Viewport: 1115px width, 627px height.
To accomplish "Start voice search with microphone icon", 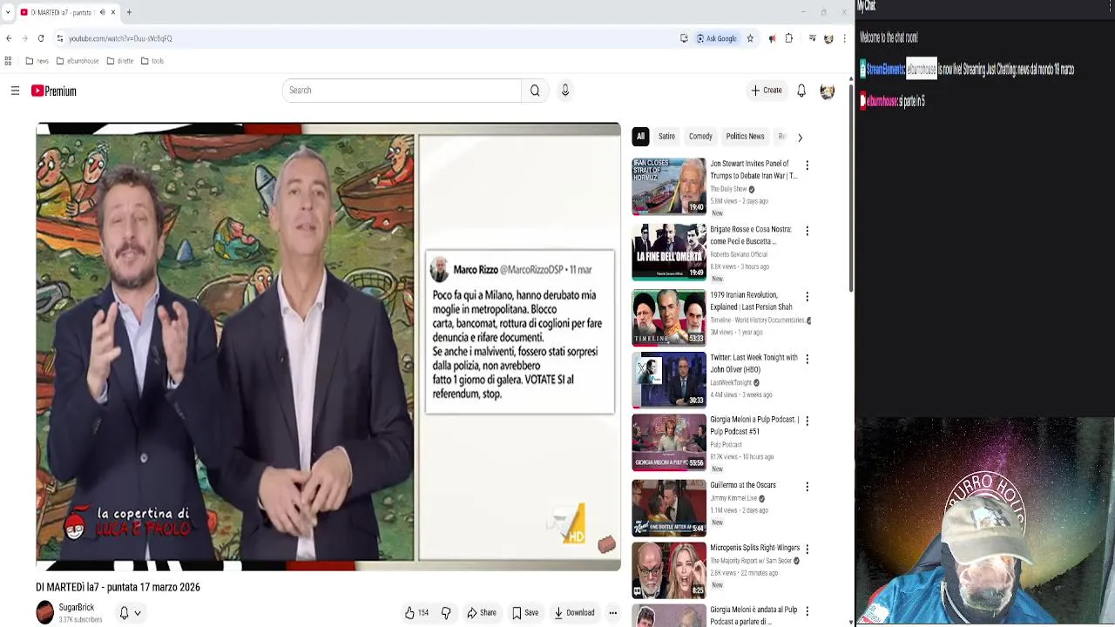I will [x=565, y=91].
